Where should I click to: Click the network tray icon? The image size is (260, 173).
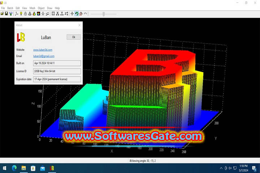pos(235,168)
